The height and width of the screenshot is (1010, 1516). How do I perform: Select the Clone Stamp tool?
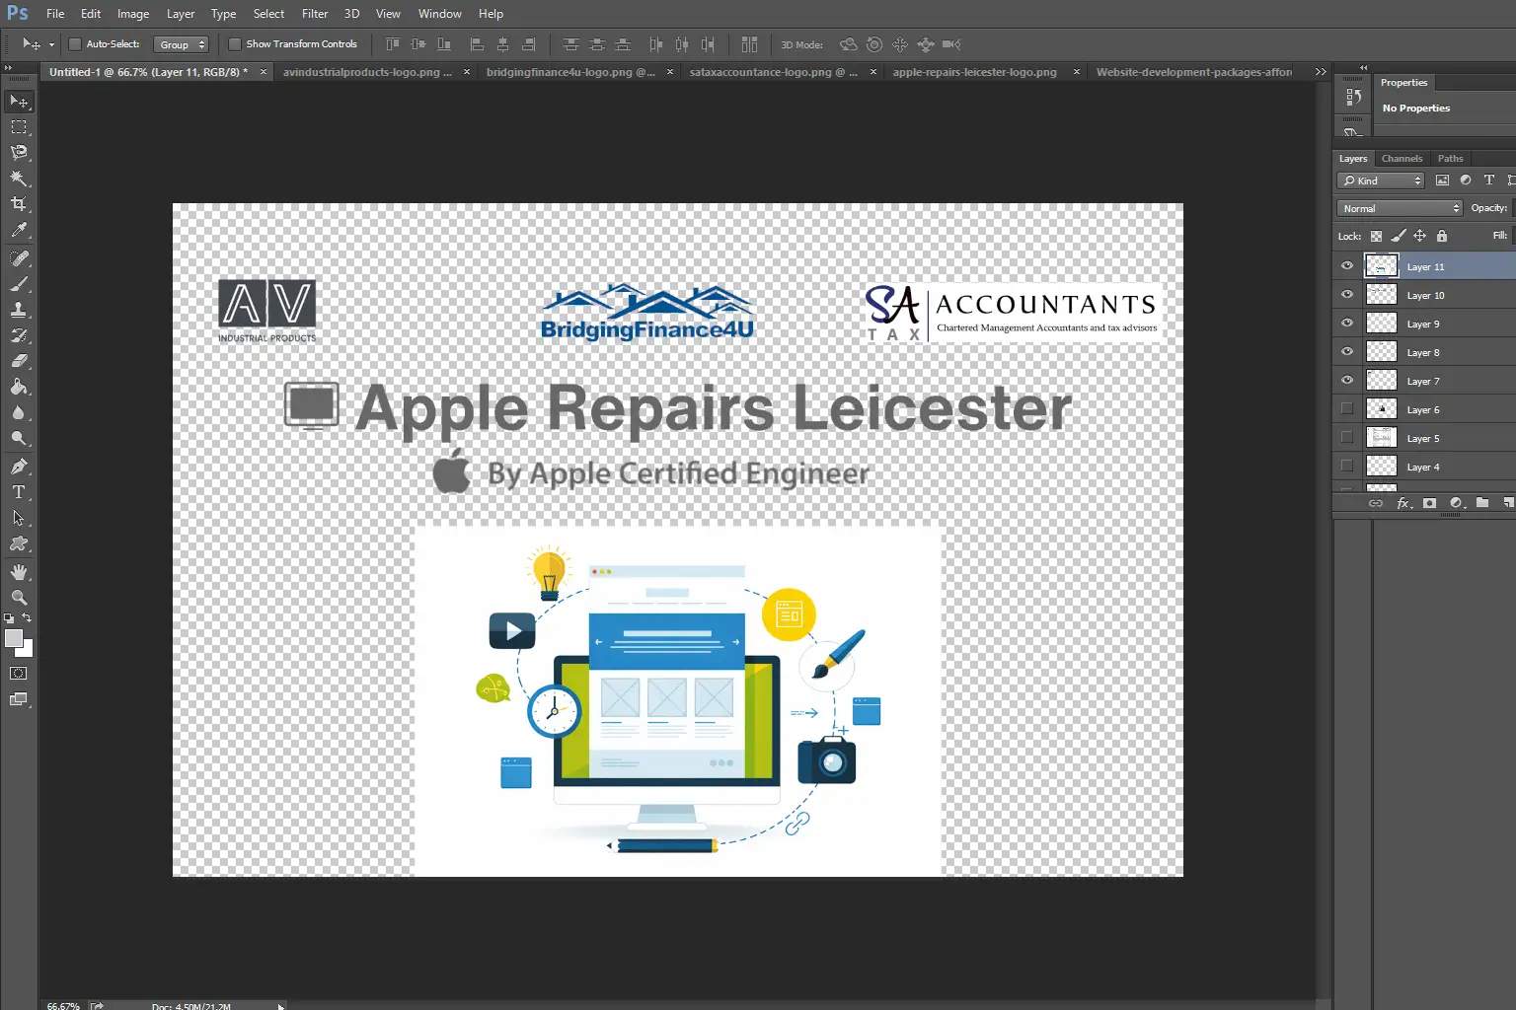(x=19, y=310)
